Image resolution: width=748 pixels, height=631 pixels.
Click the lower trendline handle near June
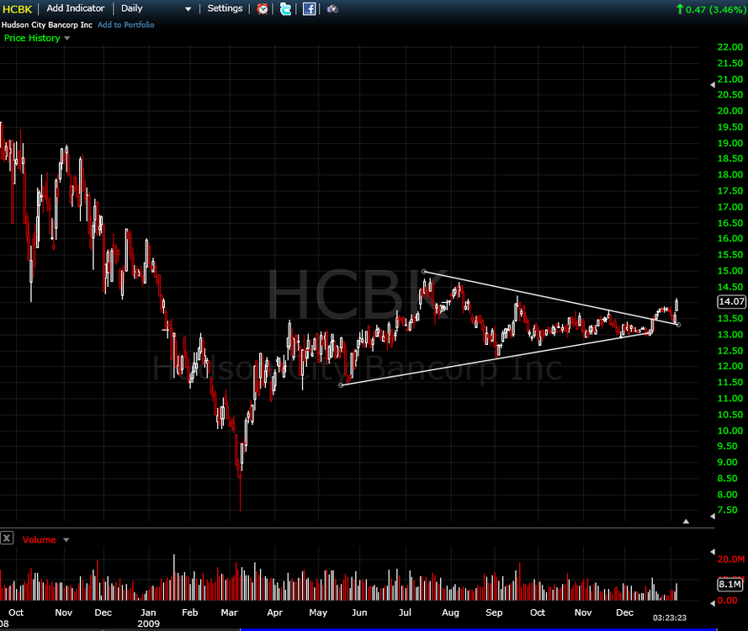pyautogui.click(x=341, y=385)
